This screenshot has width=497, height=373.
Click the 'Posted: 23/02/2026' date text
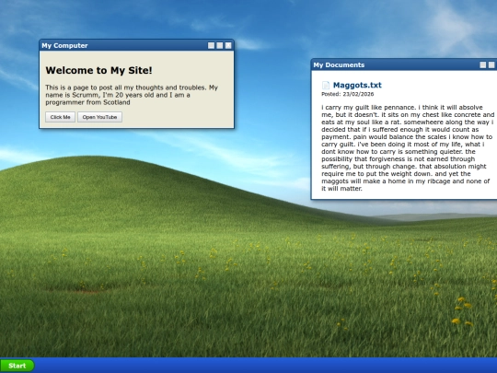[x=347, y=94]
